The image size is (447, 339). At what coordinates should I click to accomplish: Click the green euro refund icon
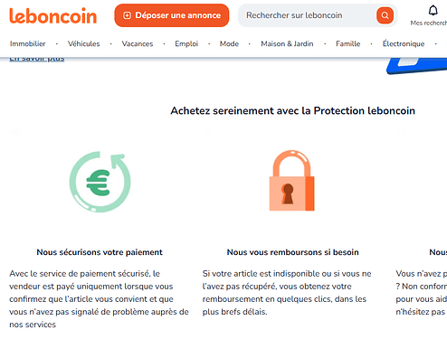[x=100, y=182]
